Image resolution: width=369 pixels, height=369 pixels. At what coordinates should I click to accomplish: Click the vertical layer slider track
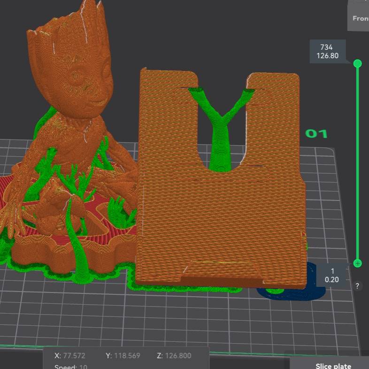pyautogui.click(x=357, y=163)
